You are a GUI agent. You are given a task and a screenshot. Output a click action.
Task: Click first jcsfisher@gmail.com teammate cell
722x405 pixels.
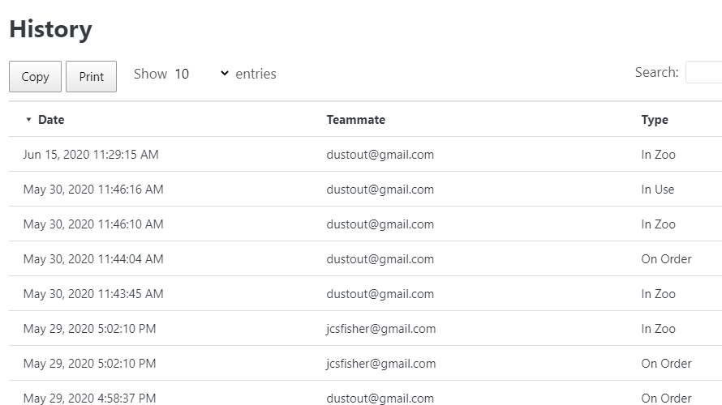point(380,329)
